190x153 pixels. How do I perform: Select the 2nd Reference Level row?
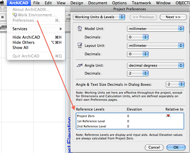pos(130,126)
